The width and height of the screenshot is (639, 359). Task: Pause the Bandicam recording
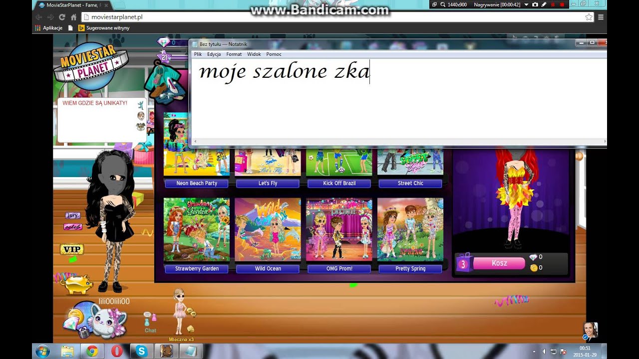(553, 4)
